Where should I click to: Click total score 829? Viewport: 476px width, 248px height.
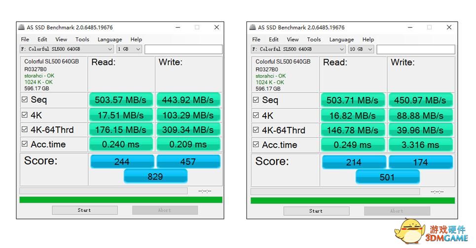coord(155,176)
